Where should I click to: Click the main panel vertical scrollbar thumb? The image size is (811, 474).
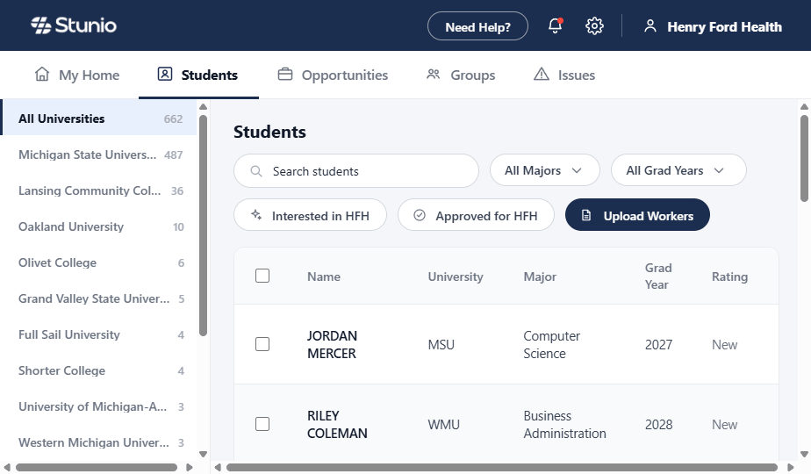[x=804, y=158]
